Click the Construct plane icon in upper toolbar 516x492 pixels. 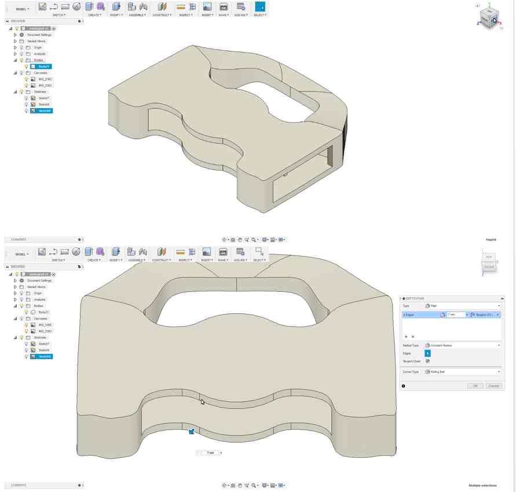pyautogui.click(x=162, y=6)
